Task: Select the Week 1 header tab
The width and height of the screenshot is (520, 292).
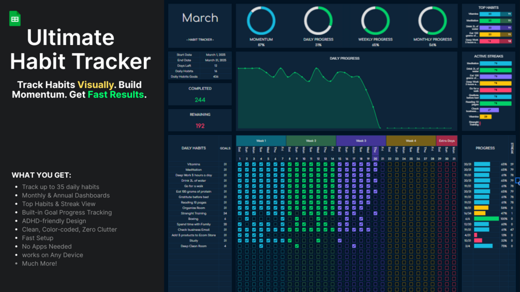Action: [x=261, y=141]
